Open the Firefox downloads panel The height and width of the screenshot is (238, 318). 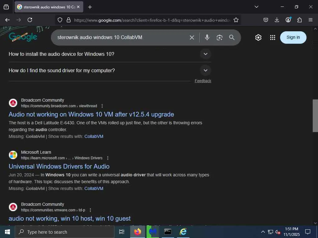(x=277, y=20)
